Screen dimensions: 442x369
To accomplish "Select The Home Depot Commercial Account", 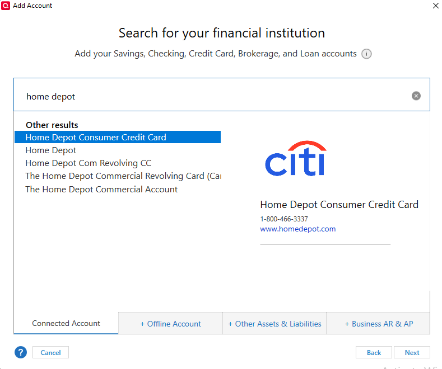I will pyautogui.click(x=101, y=190).
